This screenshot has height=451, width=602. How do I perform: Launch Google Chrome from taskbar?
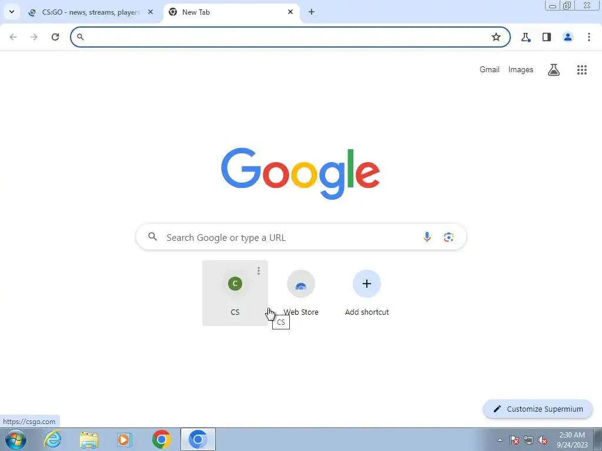point(161,439)
